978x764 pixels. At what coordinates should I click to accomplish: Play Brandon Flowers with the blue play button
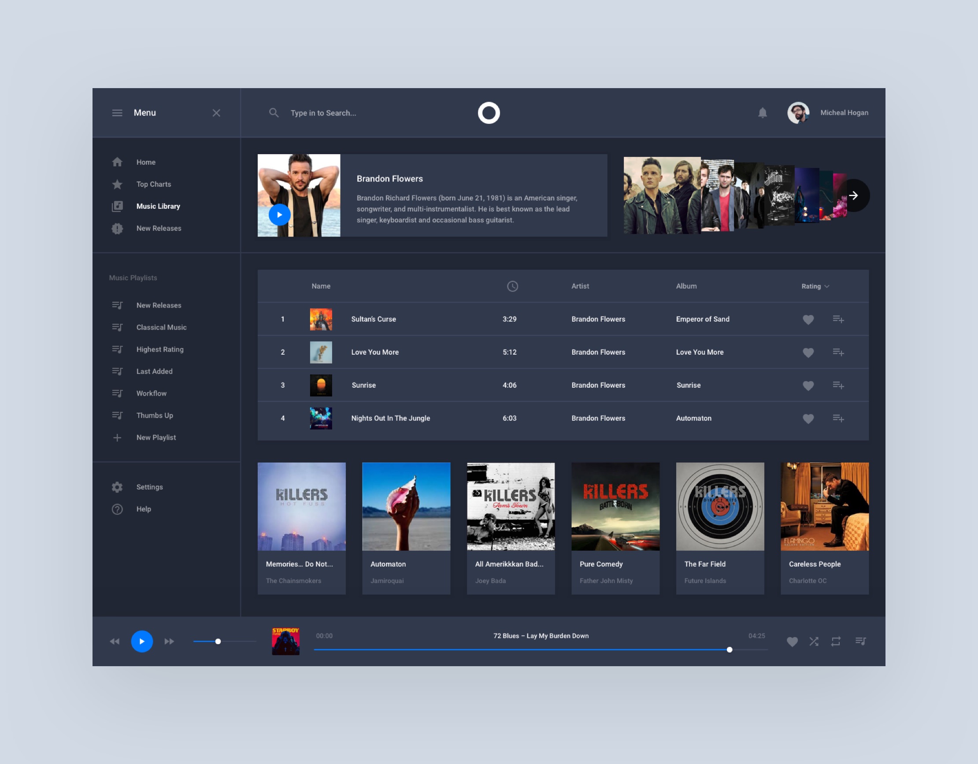click(279, 215)
